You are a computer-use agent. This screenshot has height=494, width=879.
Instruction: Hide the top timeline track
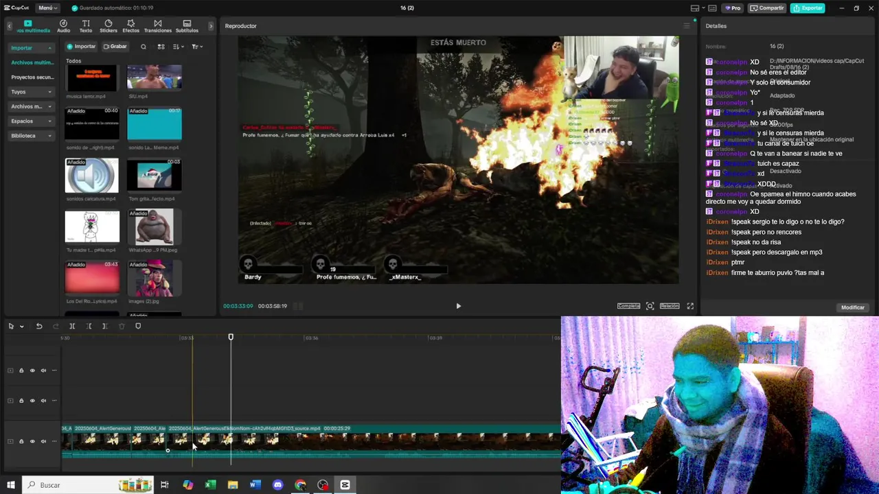[x=32, y=370]
